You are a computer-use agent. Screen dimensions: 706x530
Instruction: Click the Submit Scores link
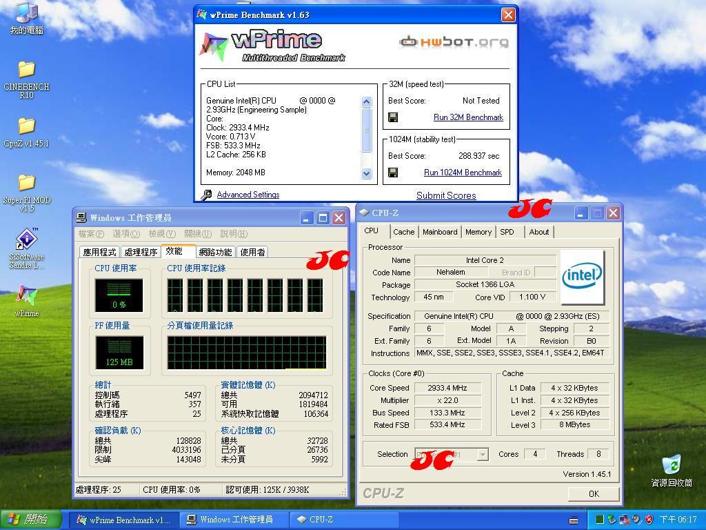[446, 195]
